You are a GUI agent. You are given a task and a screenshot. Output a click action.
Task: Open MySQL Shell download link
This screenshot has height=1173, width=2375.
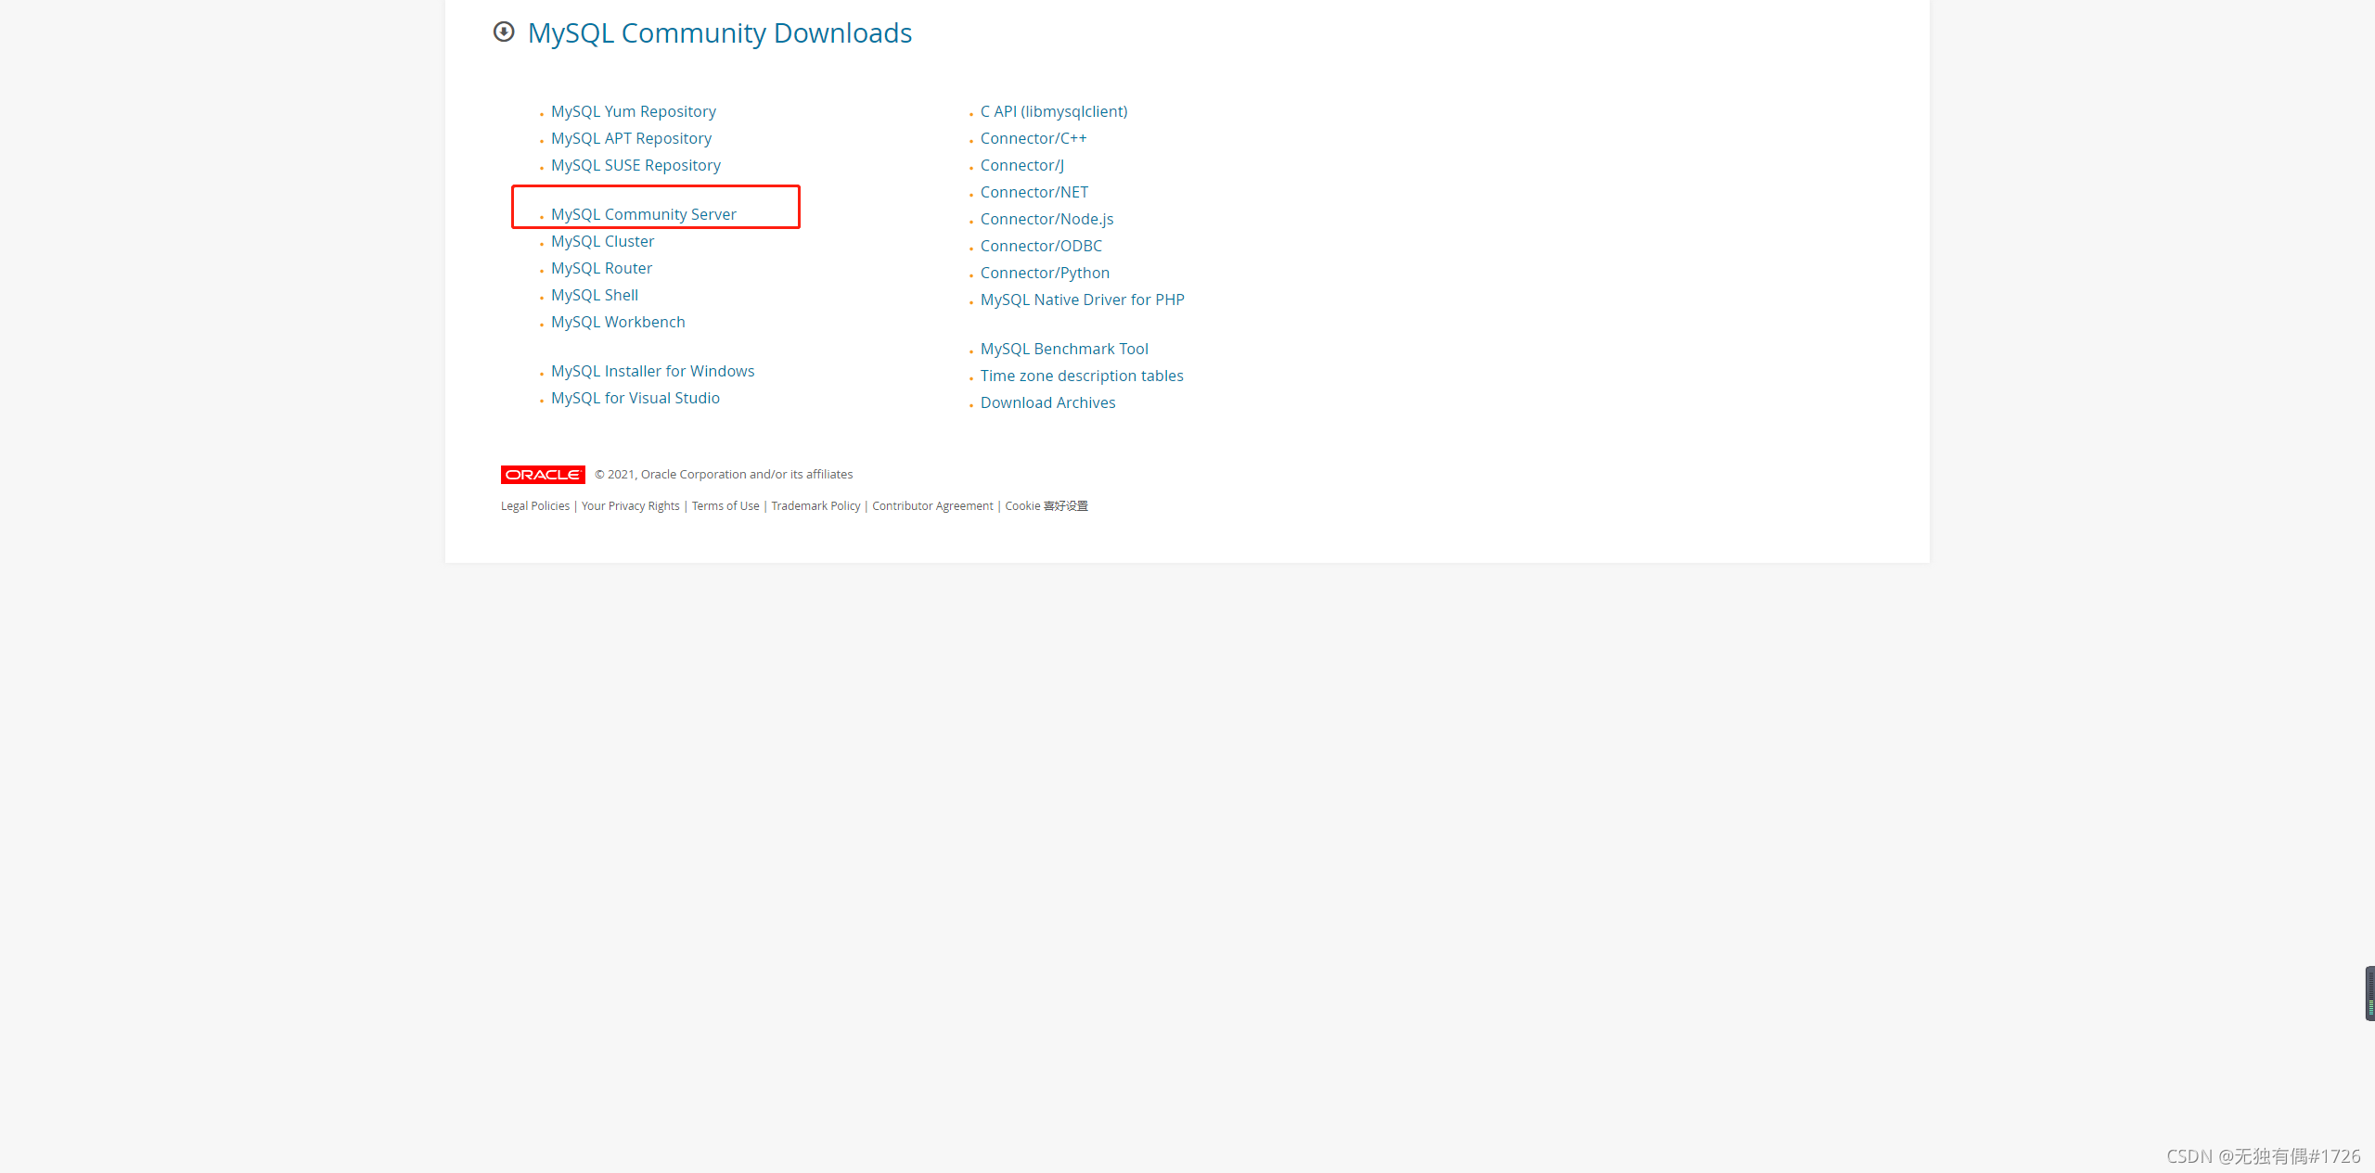click(x=594, y=295)
